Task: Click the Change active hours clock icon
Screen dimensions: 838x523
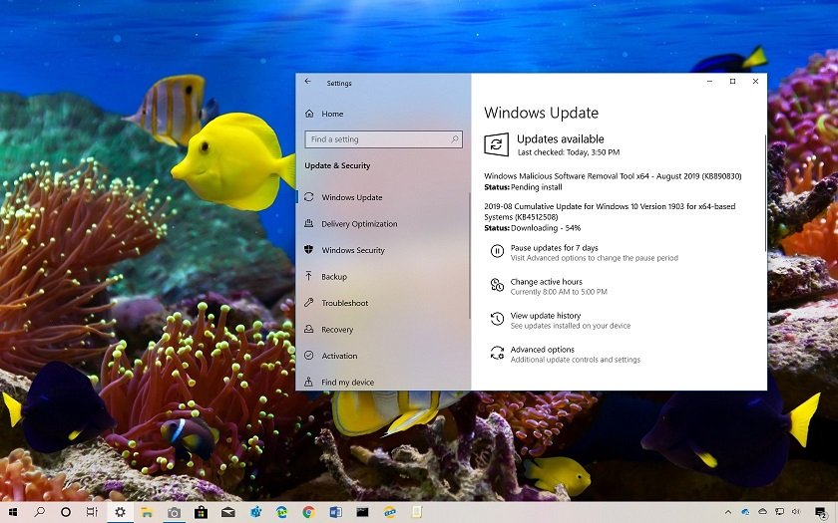Action: (497, 286)
